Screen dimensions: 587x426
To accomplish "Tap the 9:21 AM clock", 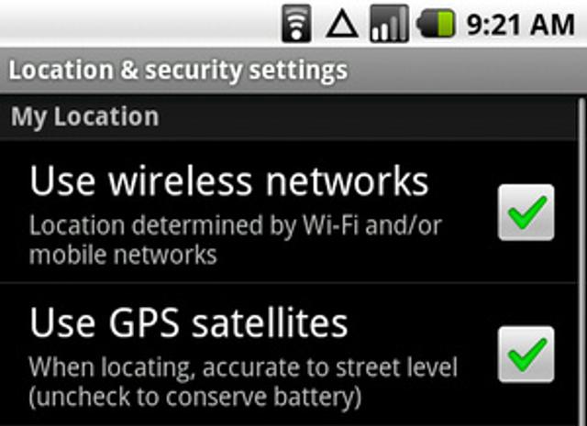I will point(520,24).
